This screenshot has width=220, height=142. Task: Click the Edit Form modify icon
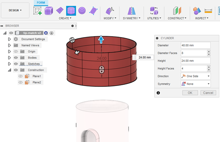110,11
